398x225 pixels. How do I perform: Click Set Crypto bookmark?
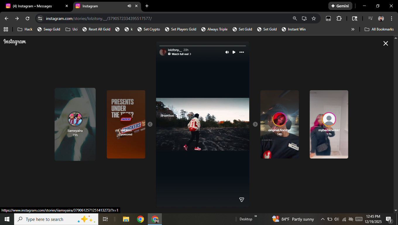point(149,29)
